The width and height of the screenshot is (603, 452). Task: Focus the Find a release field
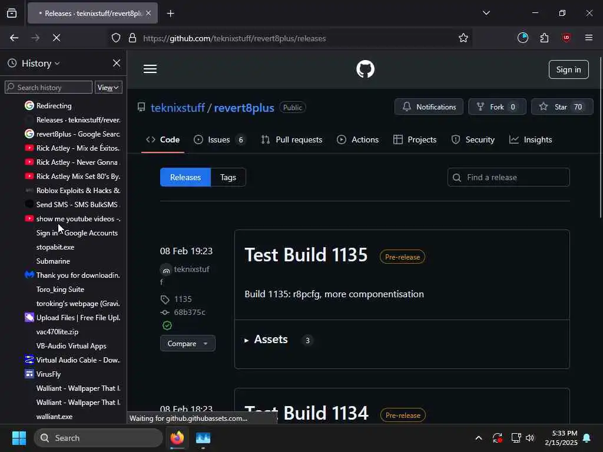(x=508, y=177)
